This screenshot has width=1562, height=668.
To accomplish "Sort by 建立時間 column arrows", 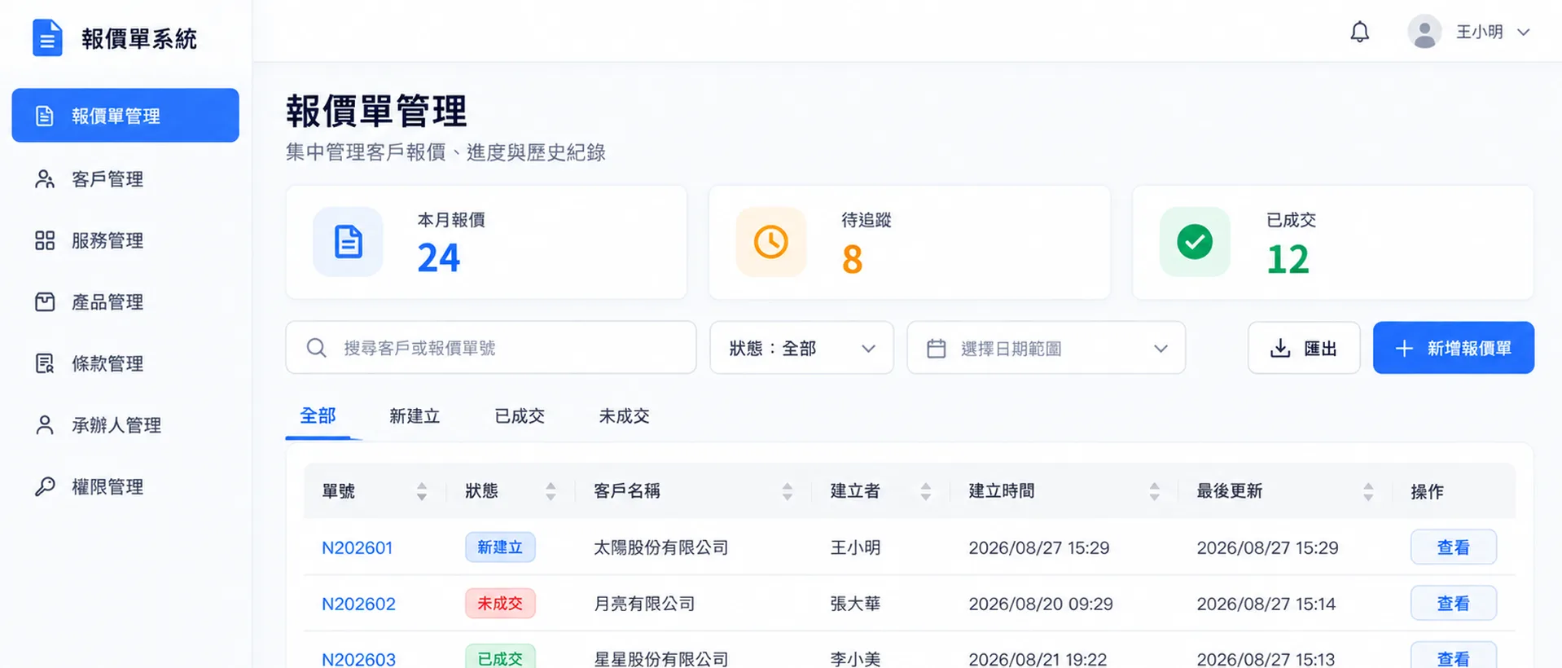I will pyautogui.click(x=1155, y=491).
